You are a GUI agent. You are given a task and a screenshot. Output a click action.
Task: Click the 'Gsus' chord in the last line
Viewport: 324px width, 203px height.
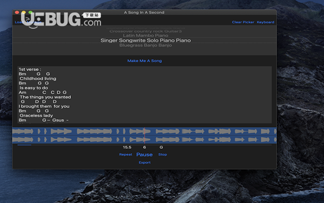[x=58, y=120]
